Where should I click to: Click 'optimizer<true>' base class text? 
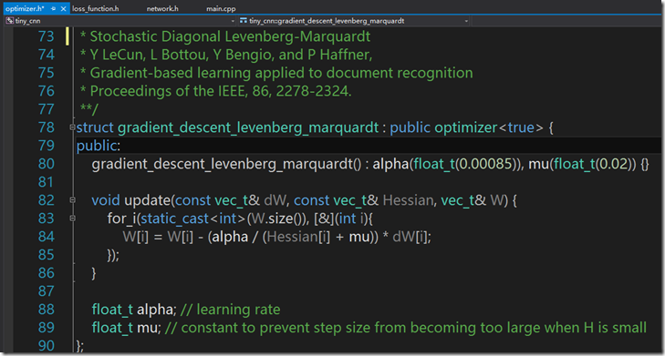point(489,127)
